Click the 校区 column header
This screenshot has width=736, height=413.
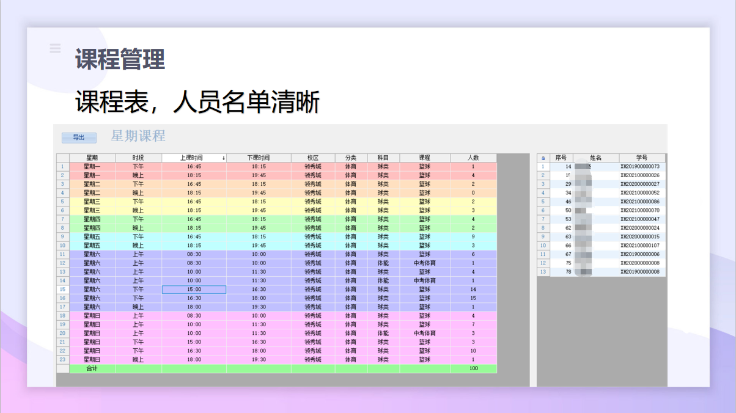313,158
